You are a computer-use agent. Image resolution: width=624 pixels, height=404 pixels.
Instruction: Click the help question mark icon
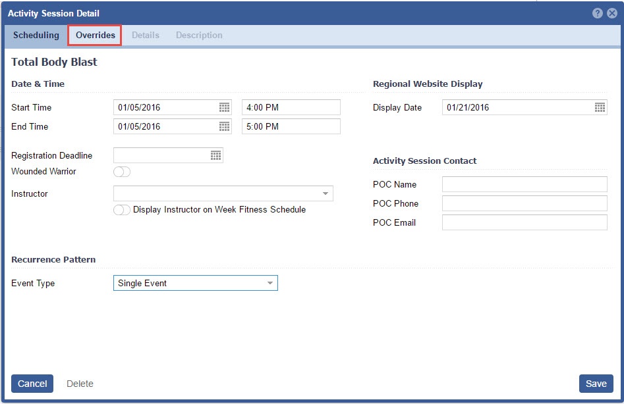point(598,13)
